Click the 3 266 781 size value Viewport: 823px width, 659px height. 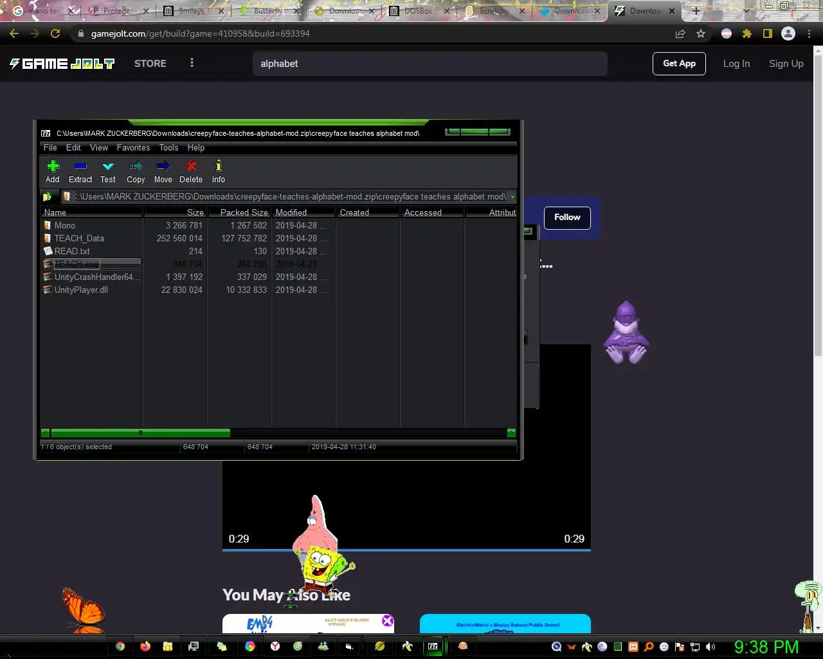tap(184, 225)
